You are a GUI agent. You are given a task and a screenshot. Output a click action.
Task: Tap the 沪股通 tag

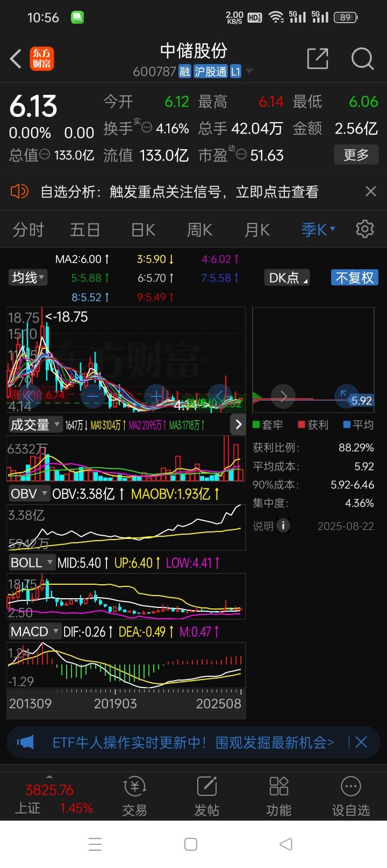point(210,71)
